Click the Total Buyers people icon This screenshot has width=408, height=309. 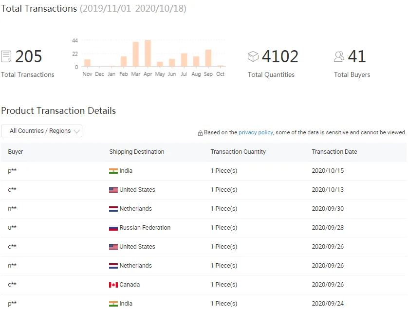339,56
